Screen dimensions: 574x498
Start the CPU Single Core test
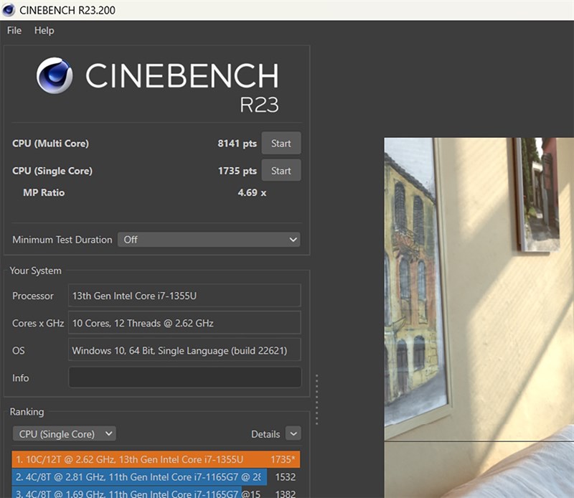[x=281, y=171]
